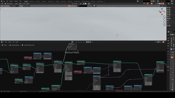
Task: Open node editor type dropdown
Action: (x=2, y=42)
